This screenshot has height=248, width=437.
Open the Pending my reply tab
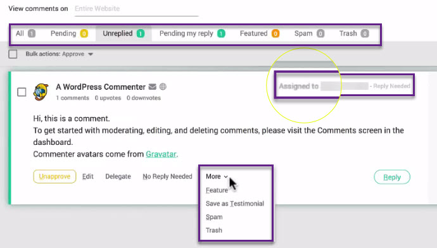193,34
